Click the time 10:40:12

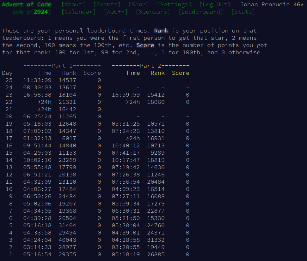pos(126,146)
